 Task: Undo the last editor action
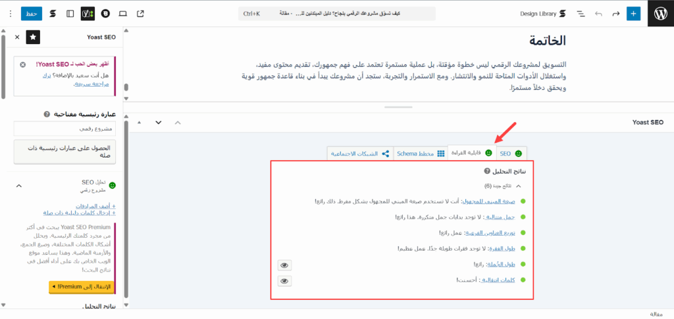point(598,13)
